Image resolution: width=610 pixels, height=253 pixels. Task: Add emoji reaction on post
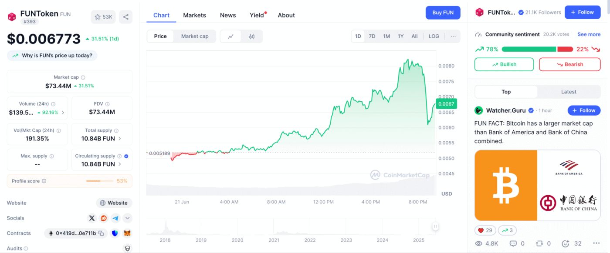click(566, 243)
